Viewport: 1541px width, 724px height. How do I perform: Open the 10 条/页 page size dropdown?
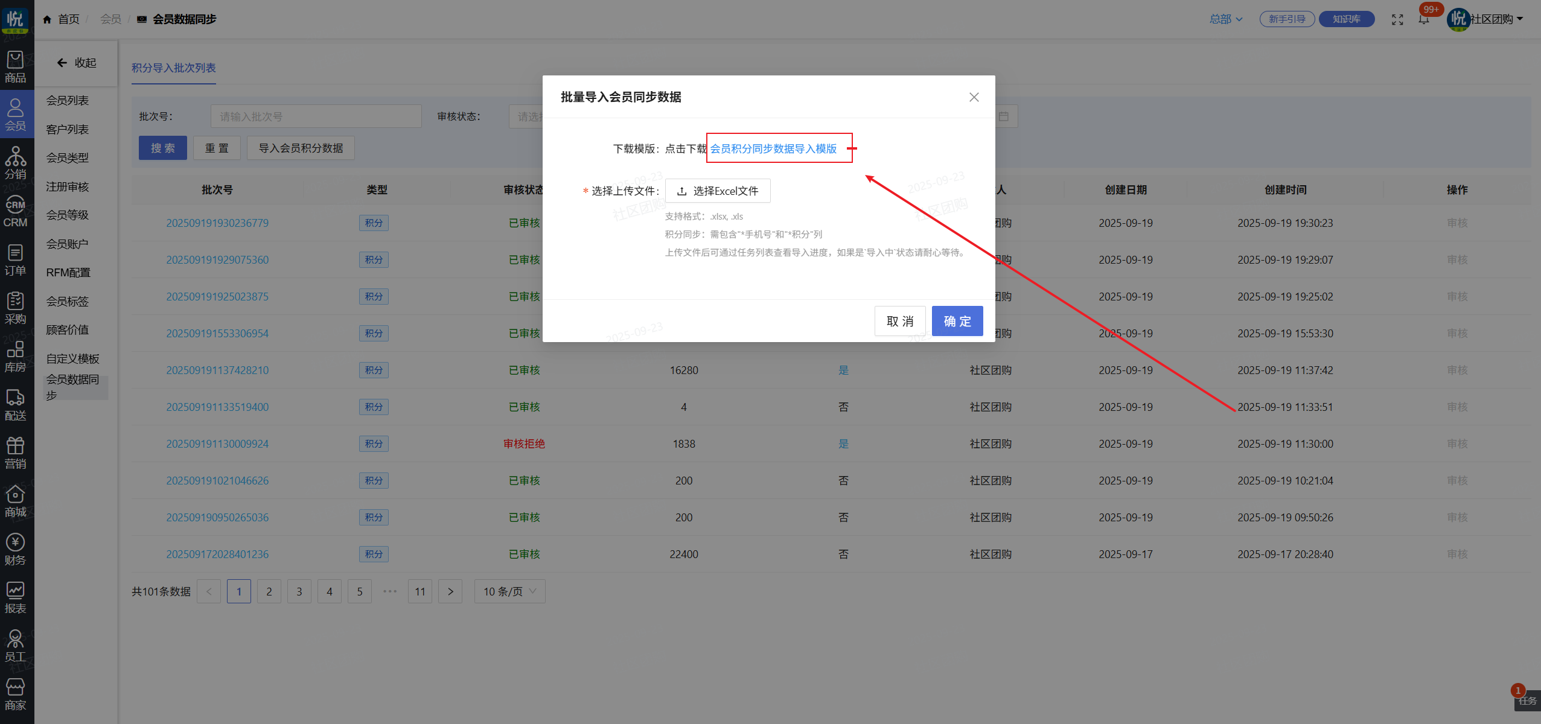[x=509, y=591]
